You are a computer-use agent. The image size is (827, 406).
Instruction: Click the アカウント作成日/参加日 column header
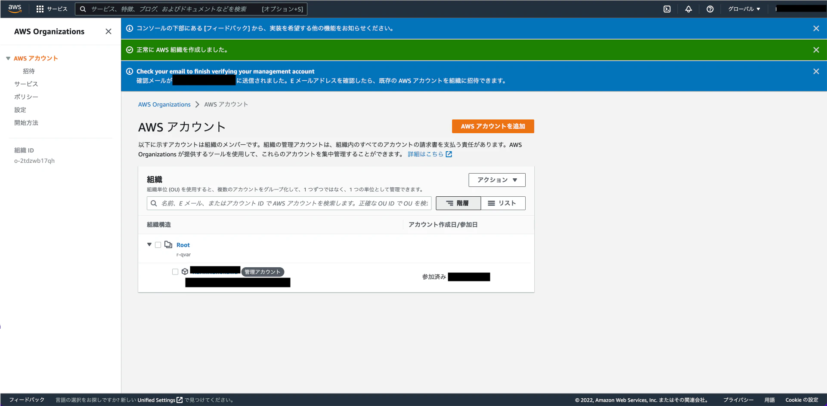(x=443, y=225)
